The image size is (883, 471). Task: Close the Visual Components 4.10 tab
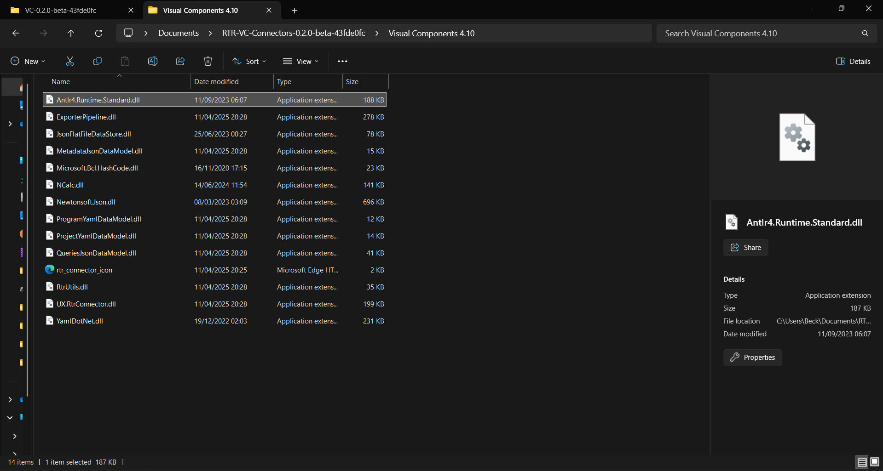coord(269,10)
